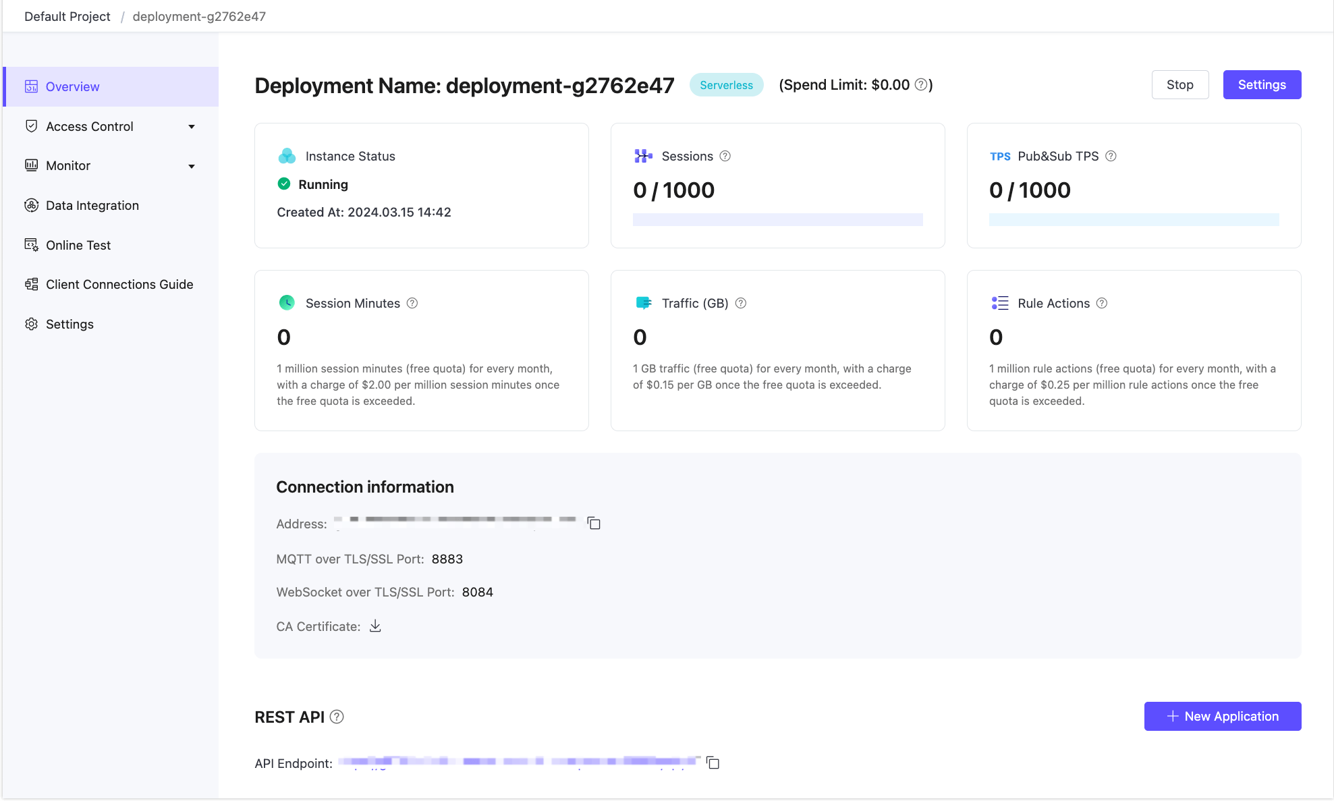The image size is (1334, 801).
Task: Expand the Monitor dropdown arrow
Action: point(192,166)
